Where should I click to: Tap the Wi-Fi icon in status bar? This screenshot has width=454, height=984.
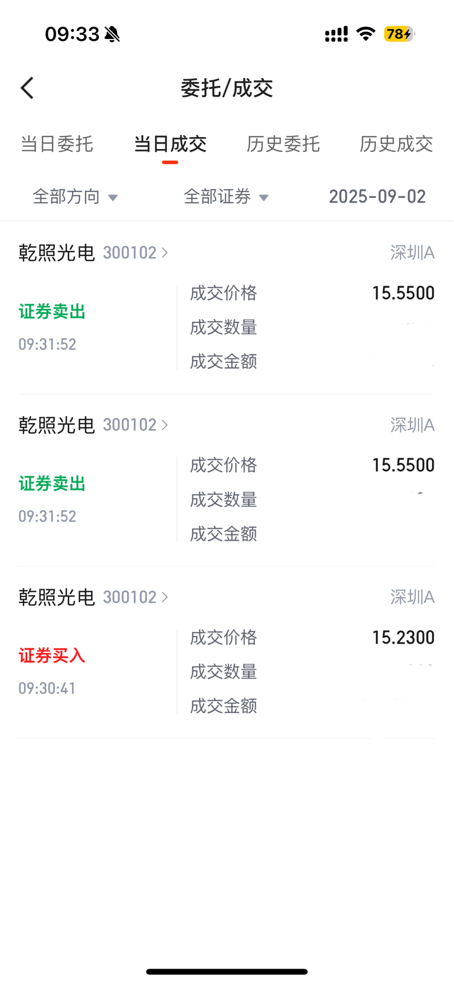[x=366, y=34]
